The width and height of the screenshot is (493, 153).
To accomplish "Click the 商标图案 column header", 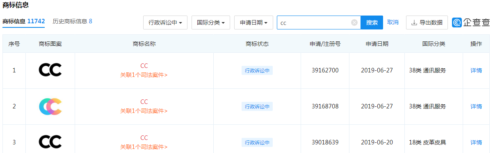I will 50,44.
